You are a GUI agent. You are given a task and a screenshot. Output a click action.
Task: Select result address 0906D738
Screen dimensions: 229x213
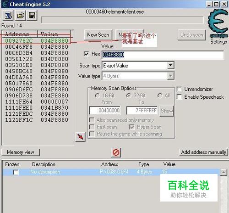pyautogui.click(x=19, y=95)
